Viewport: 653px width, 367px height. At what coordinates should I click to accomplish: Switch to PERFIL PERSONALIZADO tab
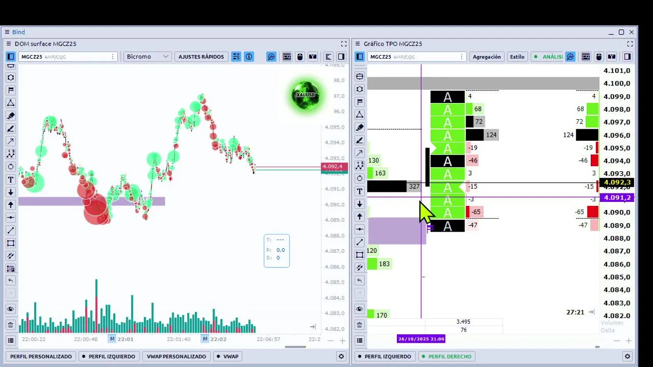41,356
